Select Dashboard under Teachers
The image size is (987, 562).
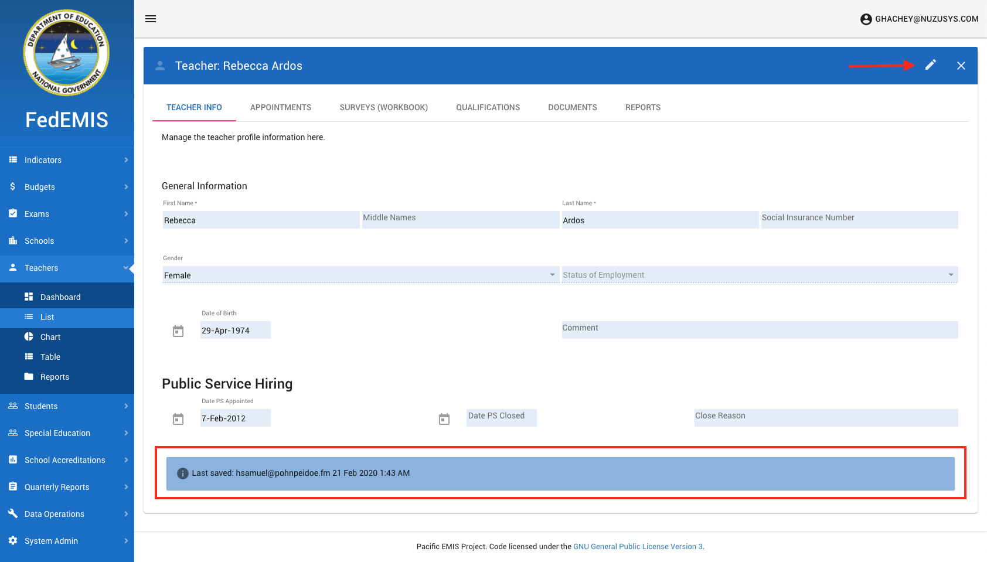point(60,297)
